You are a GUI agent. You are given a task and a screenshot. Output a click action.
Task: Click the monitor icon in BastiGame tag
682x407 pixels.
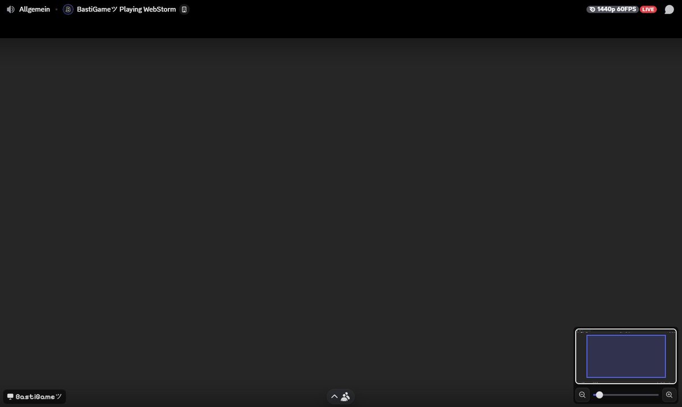pyautogui.click(x=10, y=397)
